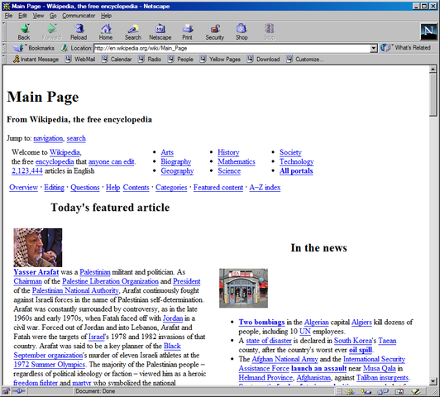Follow the Yasser Arafat article link

pyautogui.click(x=36, y=272)
